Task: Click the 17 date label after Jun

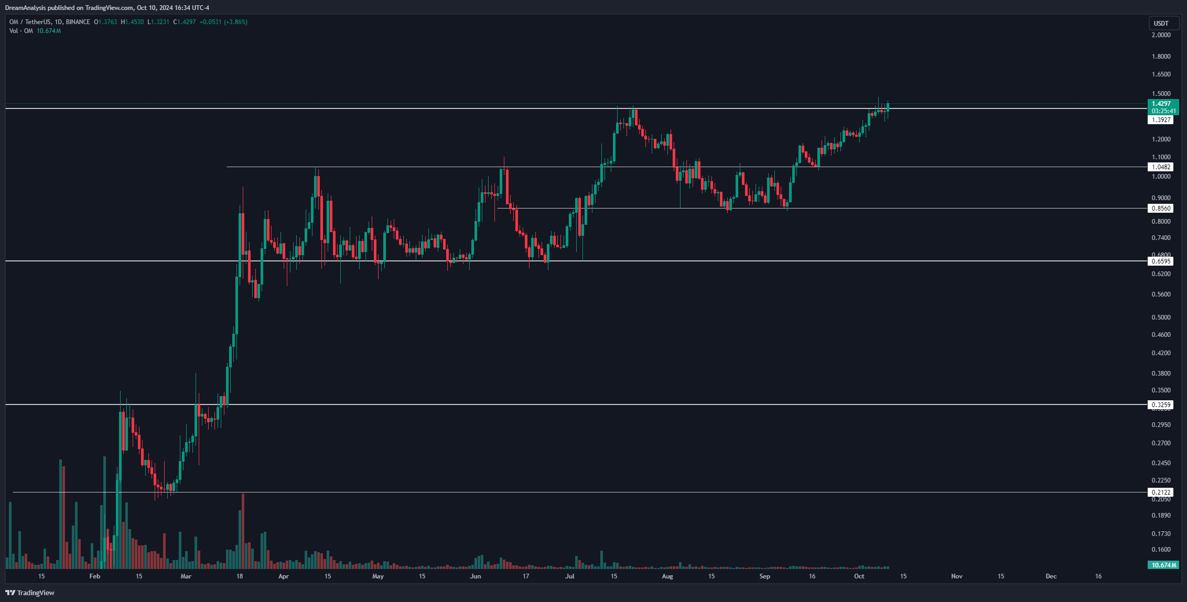Action: click(525, 576)
